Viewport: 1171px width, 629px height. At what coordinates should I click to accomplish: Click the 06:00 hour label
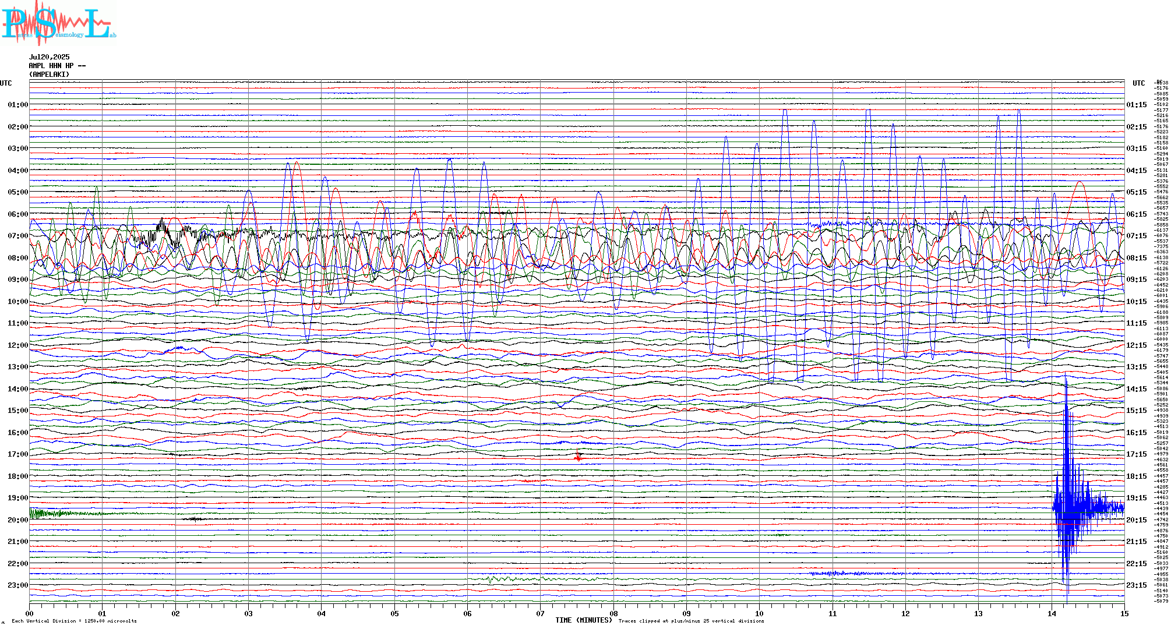(18, 214)
